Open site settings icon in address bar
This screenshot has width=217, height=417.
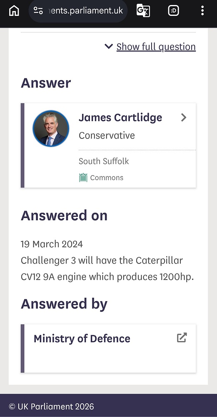[38, 11]
